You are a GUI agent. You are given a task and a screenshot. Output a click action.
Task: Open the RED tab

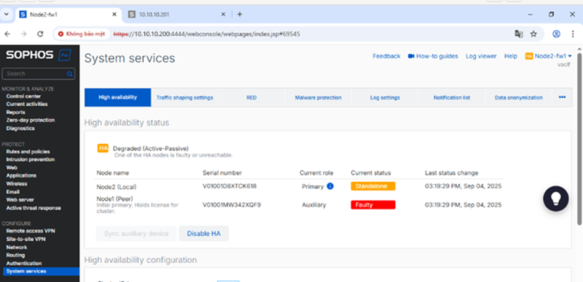point(252,98)
